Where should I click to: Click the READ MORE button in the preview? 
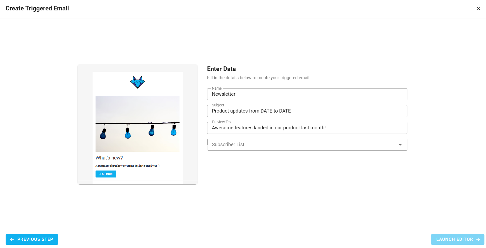pos(106,174)
